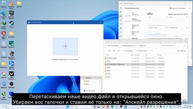This screenshot has width=193, height=109.
Task: Open Opera from the taskbar
Action: pyautogui.click(x=108, y=107)
